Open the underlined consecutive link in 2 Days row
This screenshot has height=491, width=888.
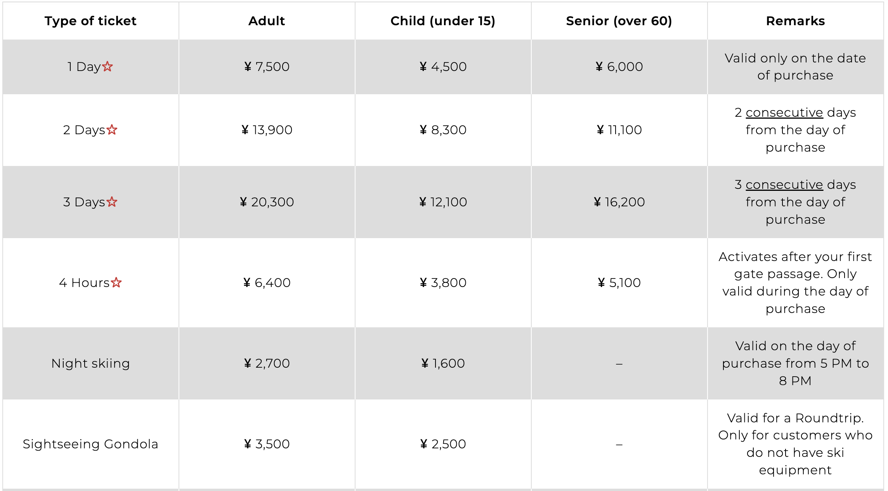click(x=784, y=112)
